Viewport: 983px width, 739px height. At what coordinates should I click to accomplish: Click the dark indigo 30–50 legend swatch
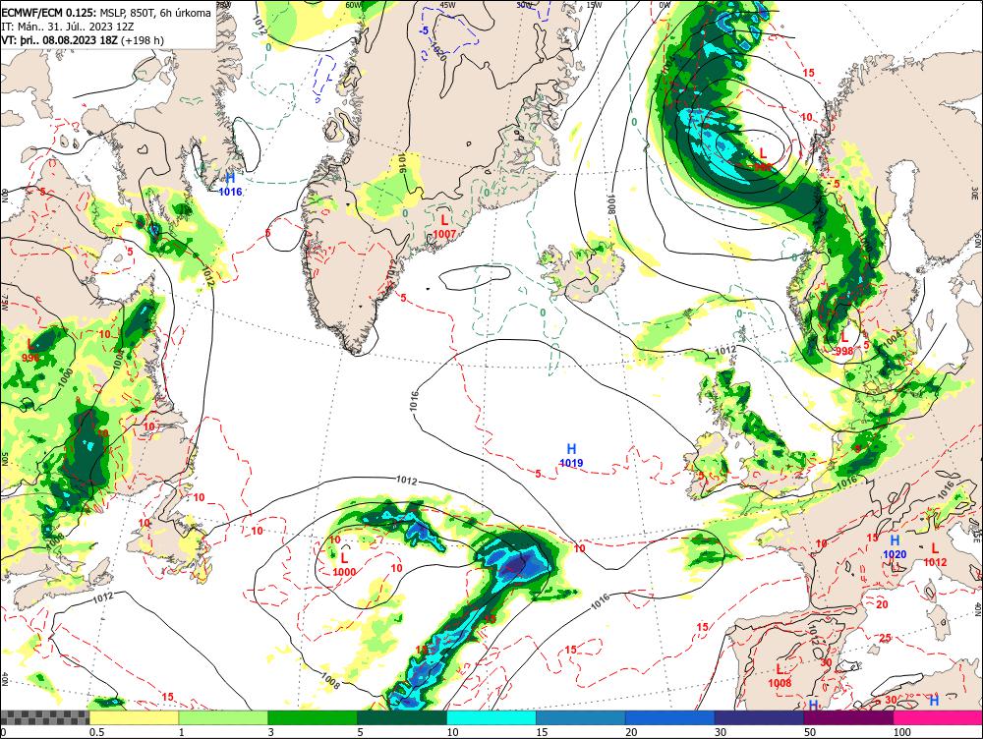[x=759, y=717]
